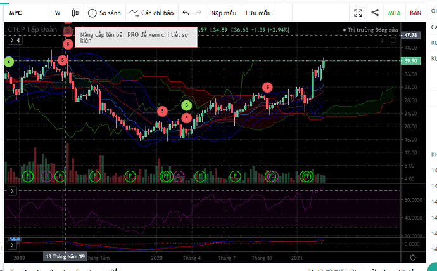
Task: Click So sánh compare button text
Action: (110, 13)
